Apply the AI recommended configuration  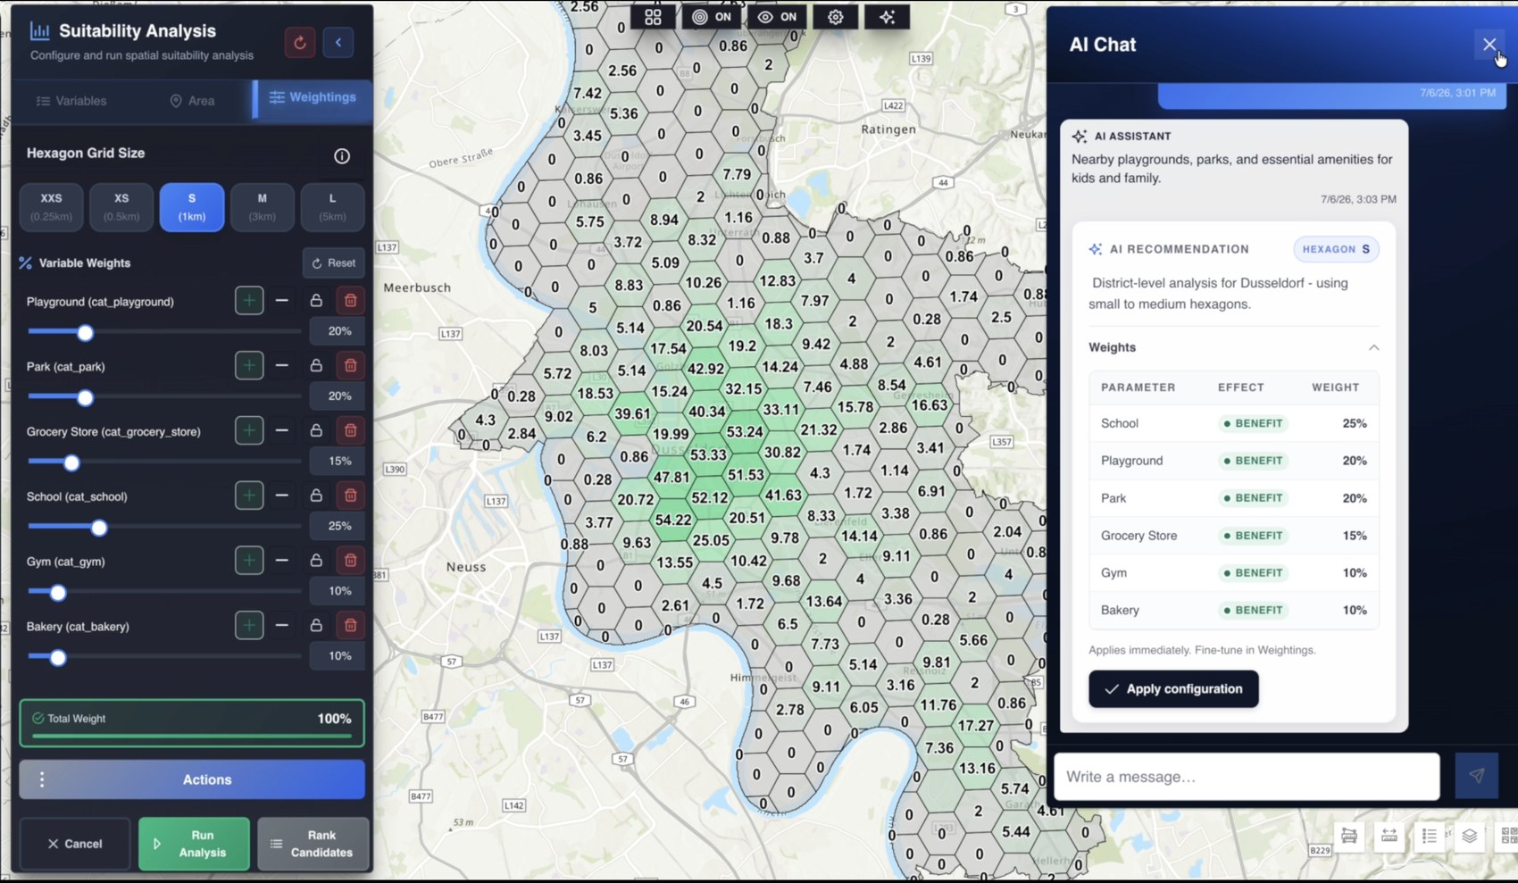coord(1173,689)
